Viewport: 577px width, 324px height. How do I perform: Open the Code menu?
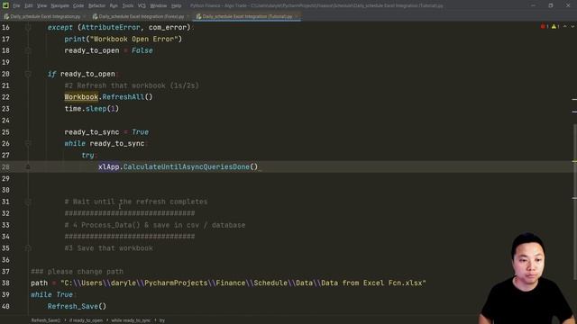pyautogui.click(x=78, y=5)
